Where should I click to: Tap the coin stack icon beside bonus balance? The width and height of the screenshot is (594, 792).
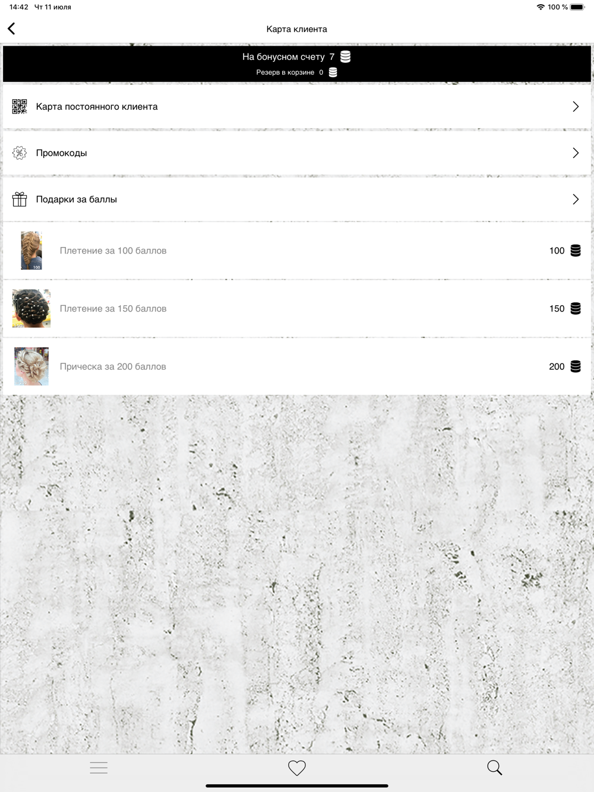click(345, 56)
